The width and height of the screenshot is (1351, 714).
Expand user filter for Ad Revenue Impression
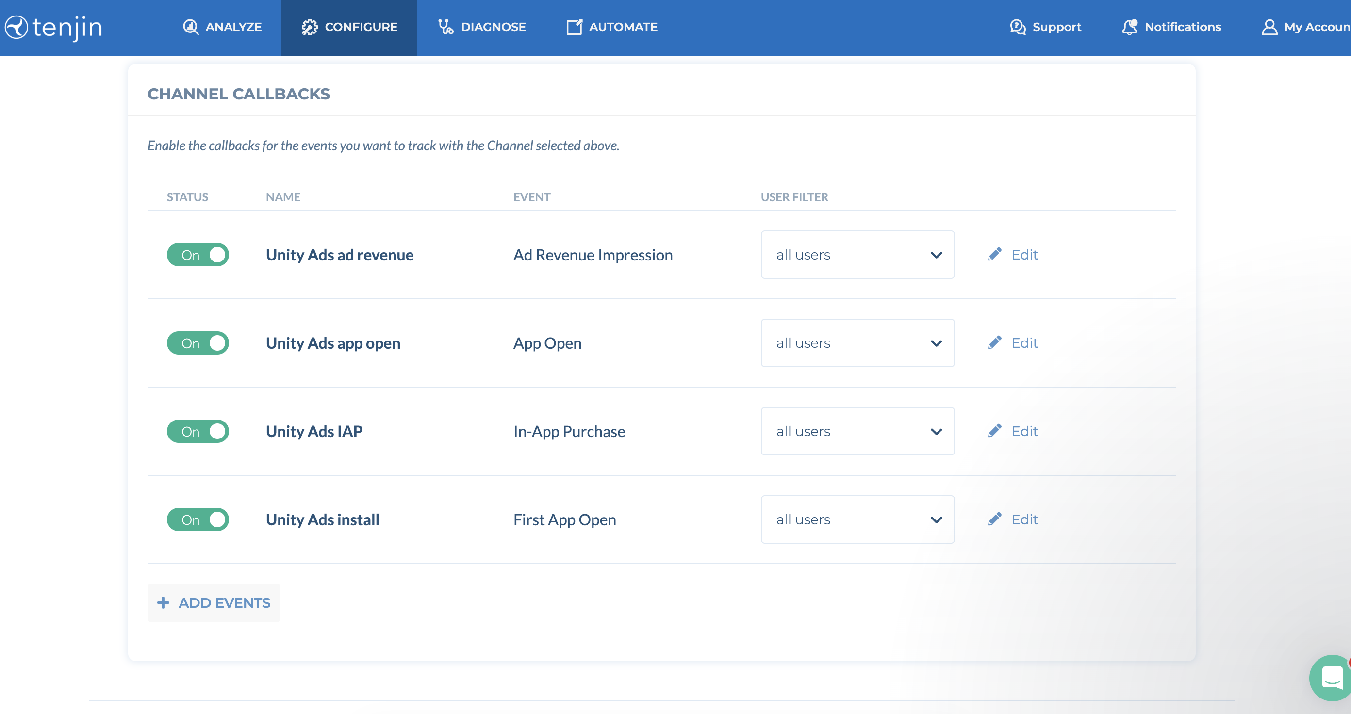(x=857, y=255)
